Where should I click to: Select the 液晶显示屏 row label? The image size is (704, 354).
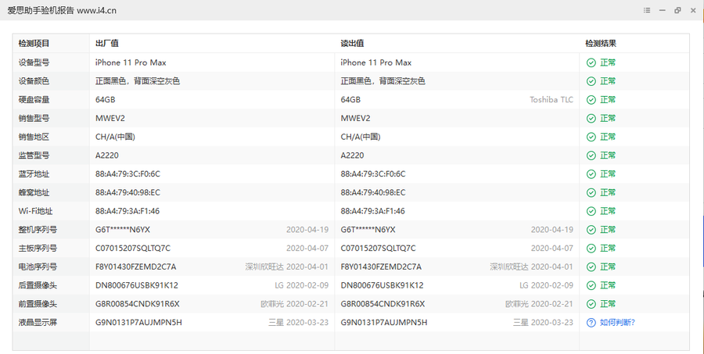tap(38, 323)
